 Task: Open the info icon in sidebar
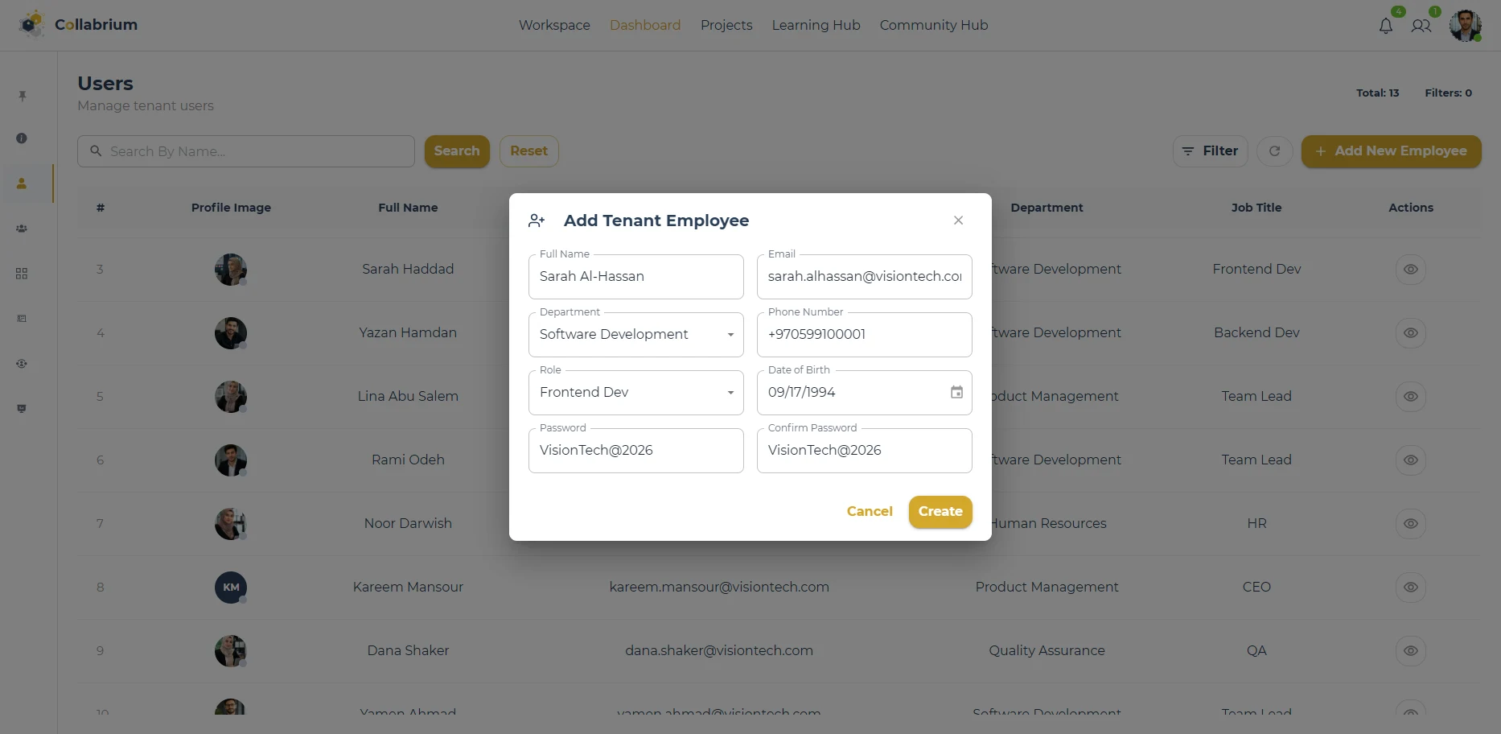22,138
